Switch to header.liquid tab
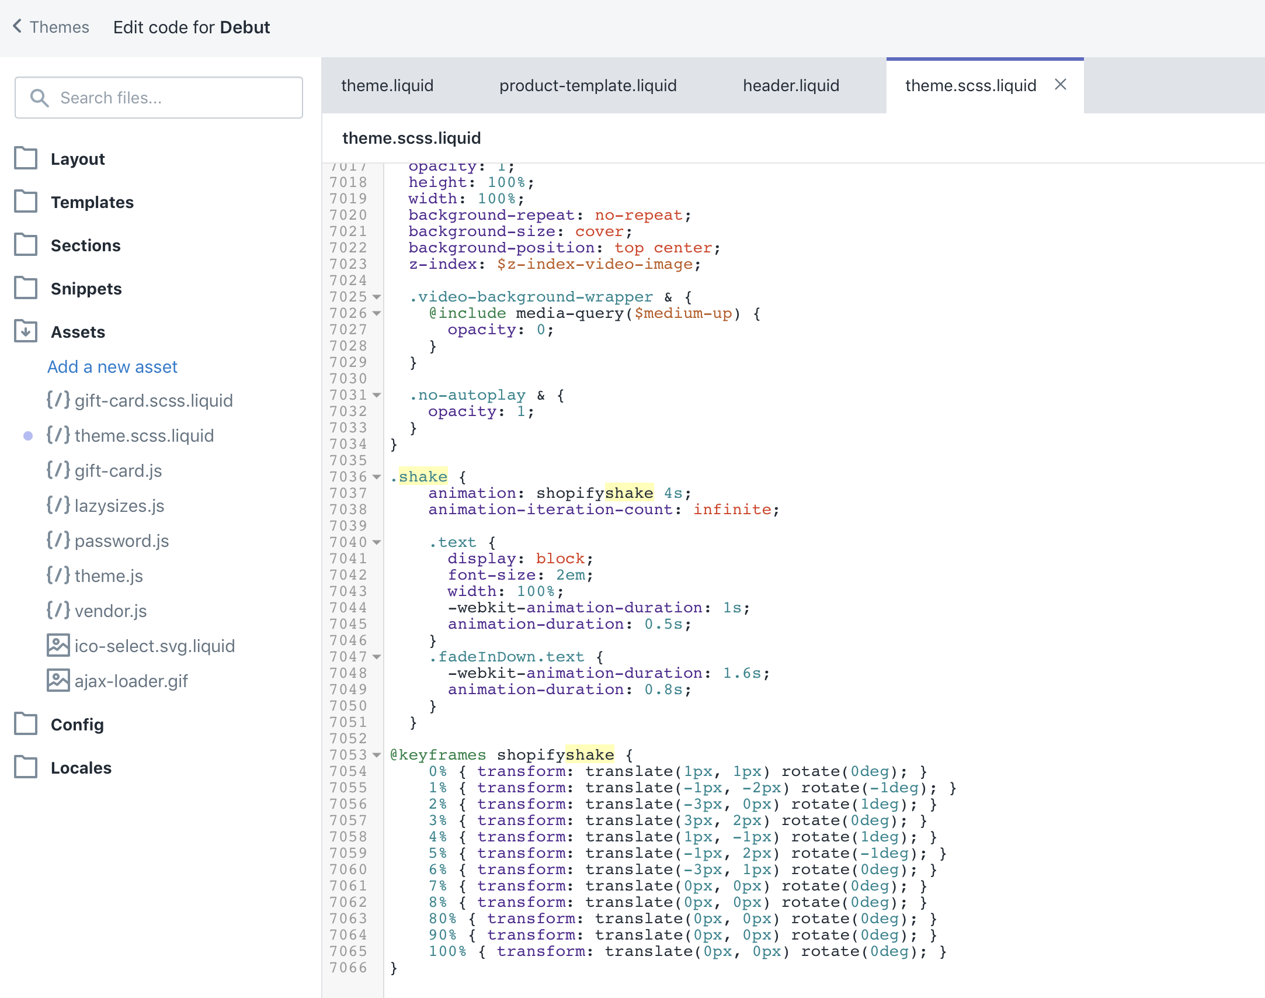This screenshot has height=998, width=1265. (x=791, y=85)
